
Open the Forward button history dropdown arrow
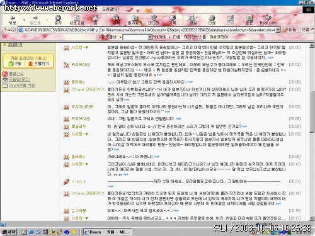pos(47,20)
